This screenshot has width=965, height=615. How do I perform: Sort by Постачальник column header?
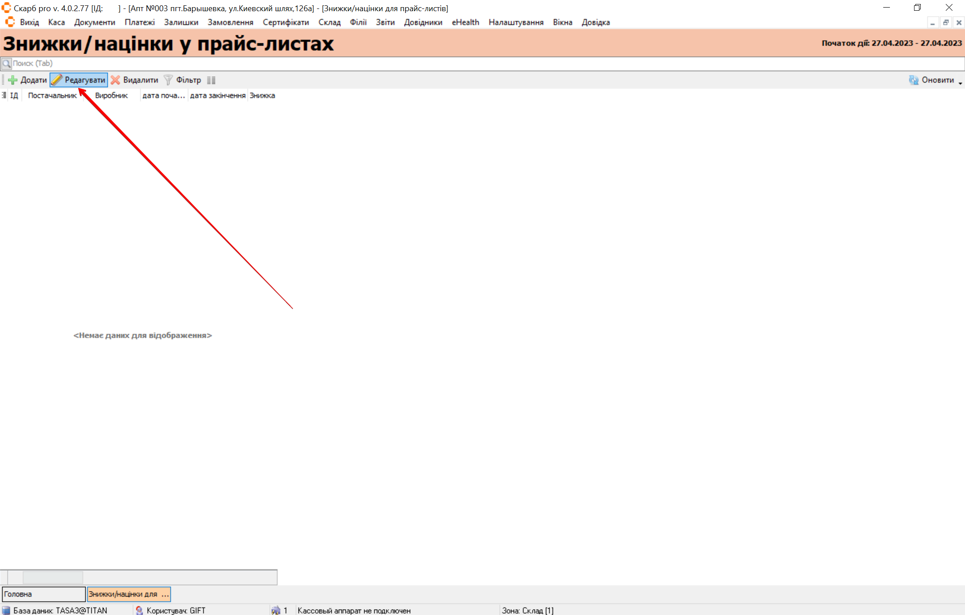[52, 96]
